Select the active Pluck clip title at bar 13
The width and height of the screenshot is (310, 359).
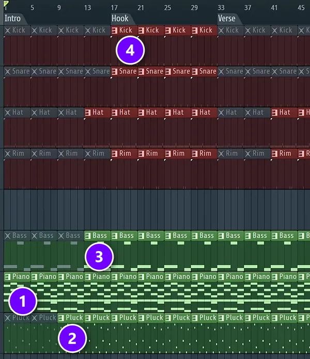(x=101, y=318)
